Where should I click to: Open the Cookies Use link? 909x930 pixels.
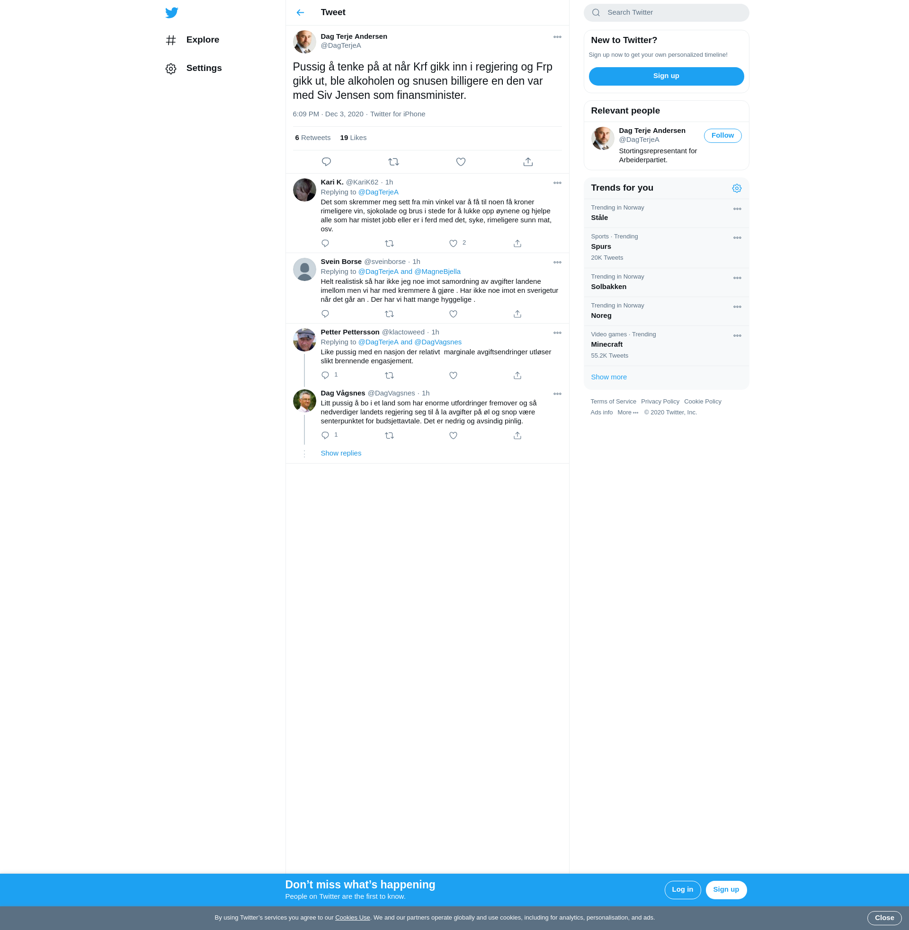point(352,918)
